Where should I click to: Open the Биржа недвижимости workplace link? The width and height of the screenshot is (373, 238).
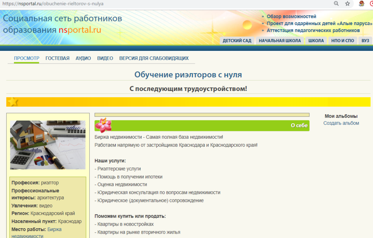click(x=36, y=233)
